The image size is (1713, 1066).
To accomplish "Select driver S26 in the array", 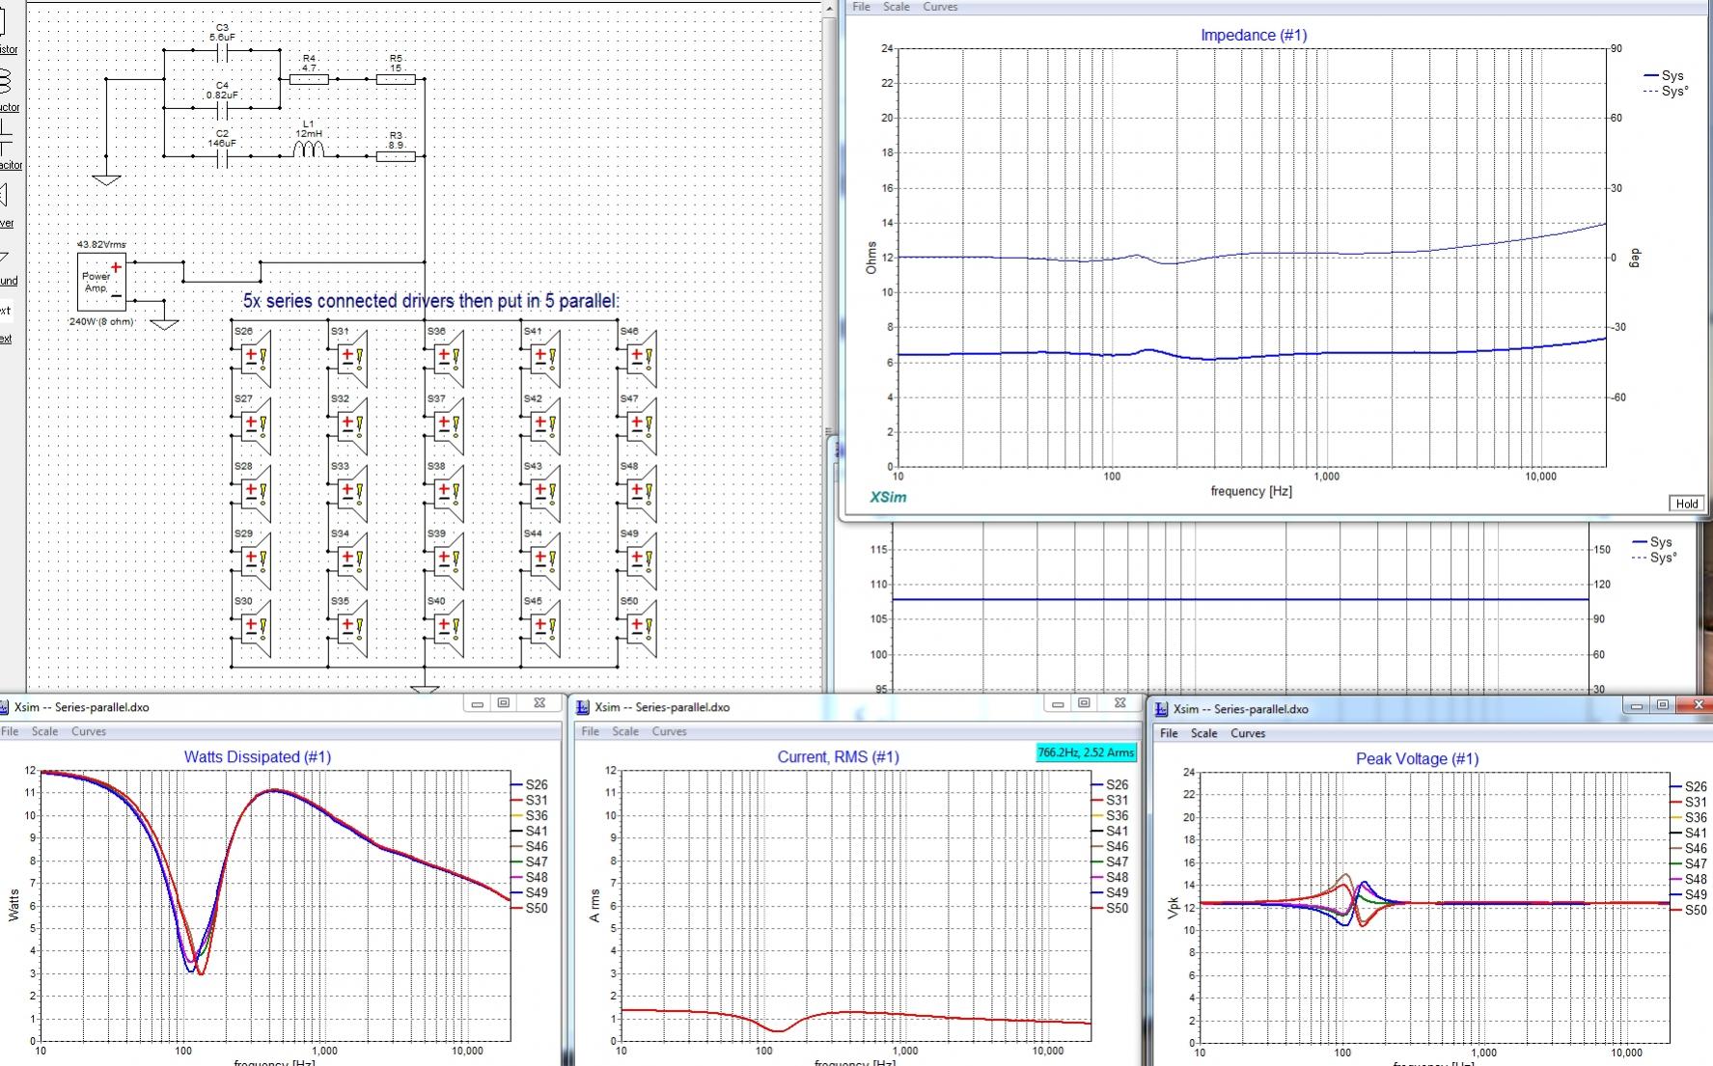I will (x=256, y=357).
